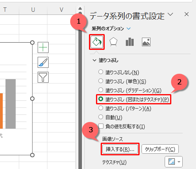Screen dimensions: 196x169
Task: Click the Chart Filters funnel button
Action: click(x=43, y=77)
